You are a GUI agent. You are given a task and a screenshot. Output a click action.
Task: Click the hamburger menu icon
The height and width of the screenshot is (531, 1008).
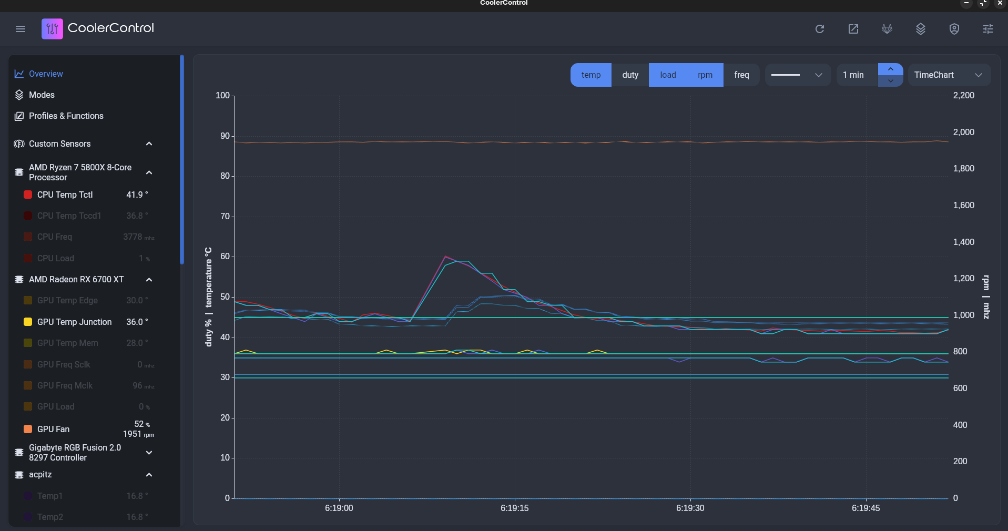(21, 29)
